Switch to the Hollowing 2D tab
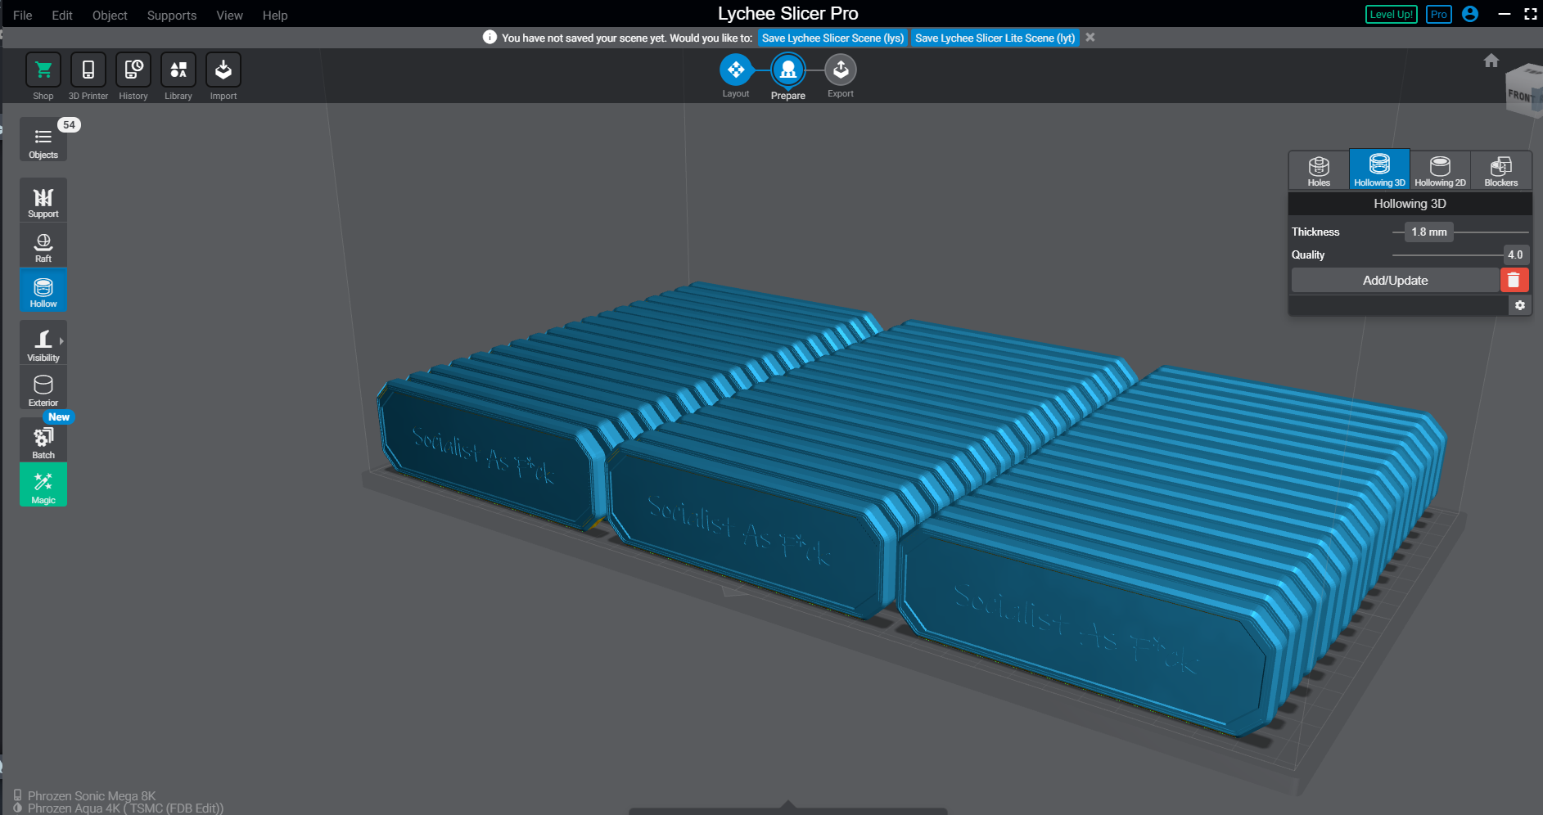The height and width of the screenshot is (815, 1543). pos(1440,170)
